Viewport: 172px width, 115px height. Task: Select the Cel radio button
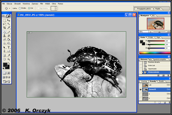pos(29,8)
